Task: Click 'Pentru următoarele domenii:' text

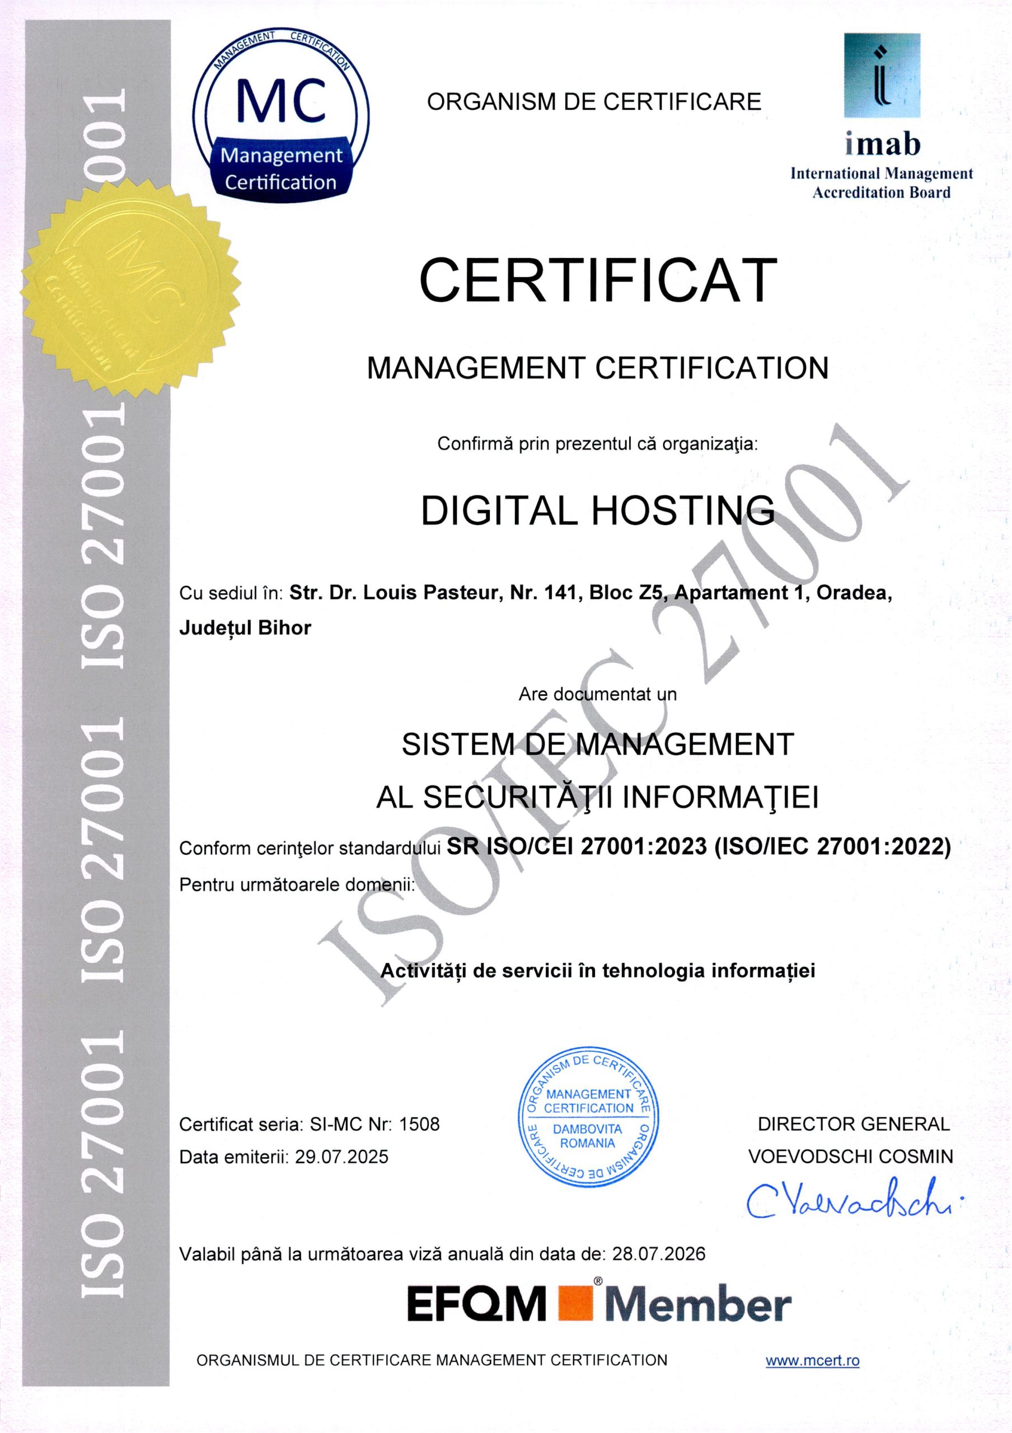Action: point(297,884)
